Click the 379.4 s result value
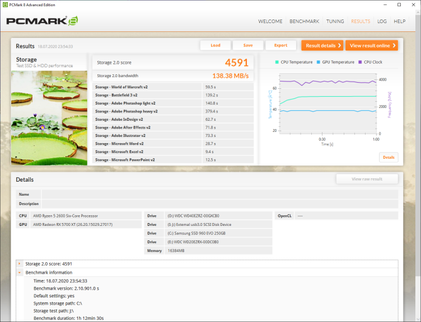This screenshot has width=421, height=322. (x=212, y=111)
